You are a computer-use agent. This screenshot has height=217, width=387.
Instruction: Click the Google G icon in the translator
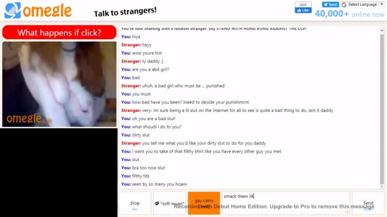344,5
